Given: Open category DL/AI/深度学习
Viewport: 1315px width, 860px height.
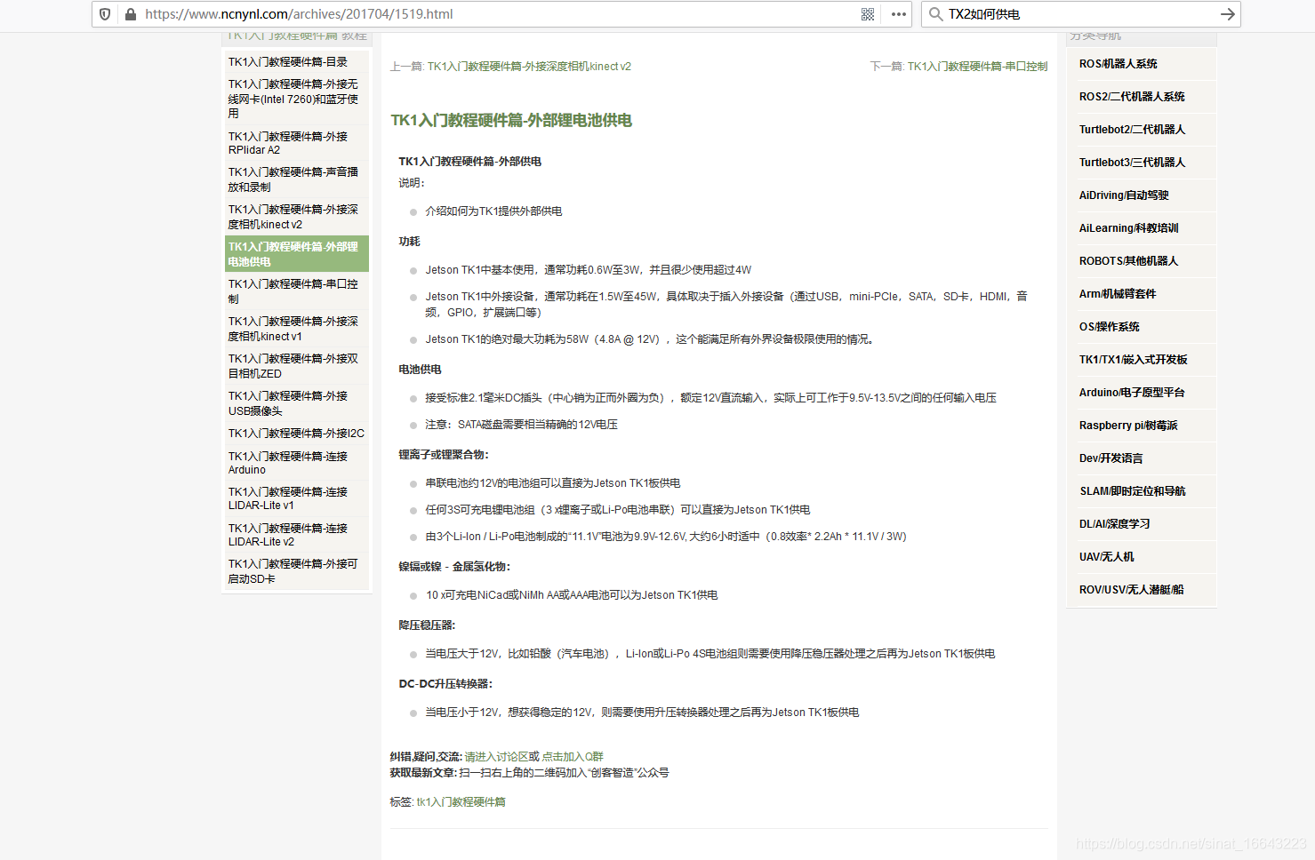Looking at the screenshot, I should pyautogui.click(x=1115, y=524).
